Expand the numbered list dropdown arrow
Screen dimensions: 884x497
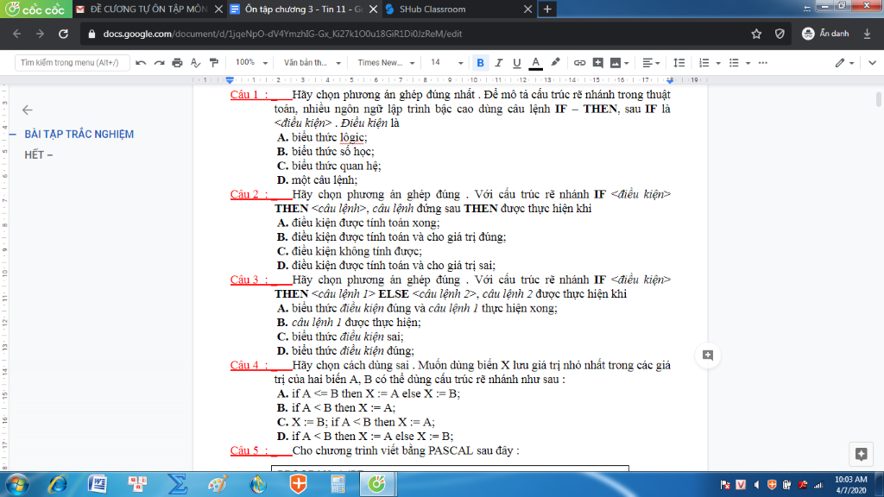tap(718, 63)
